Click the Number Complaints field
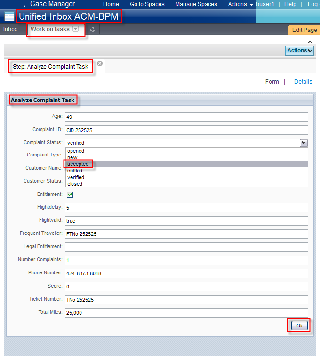 coord(186,260)
